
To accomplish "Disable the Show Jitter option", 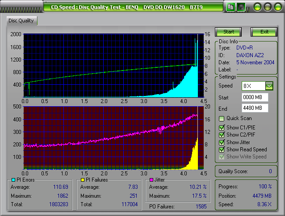I will [222, 142].
